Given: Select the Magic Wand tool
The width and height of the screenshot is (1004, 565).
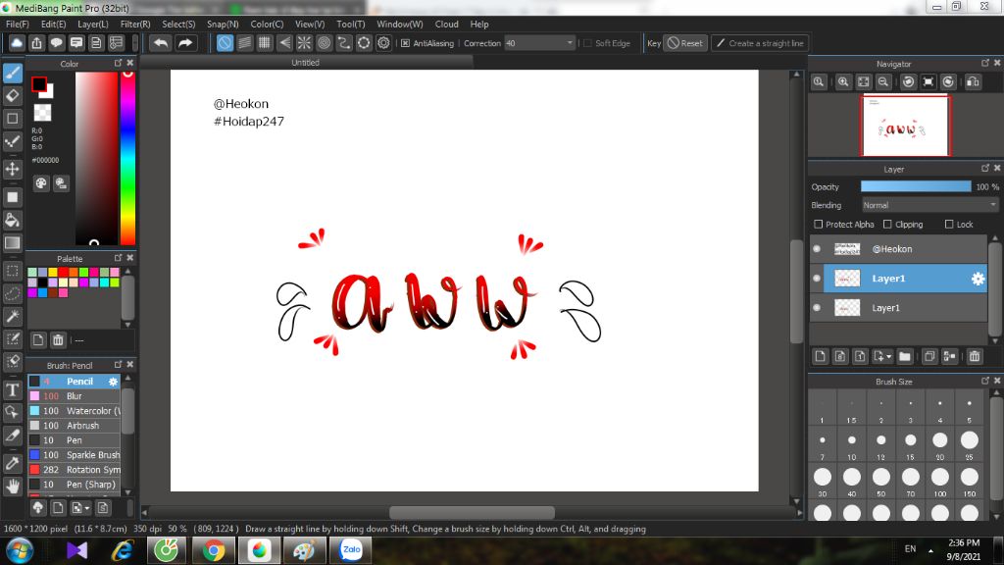Looking at the screenshot, I should (12, 317).
